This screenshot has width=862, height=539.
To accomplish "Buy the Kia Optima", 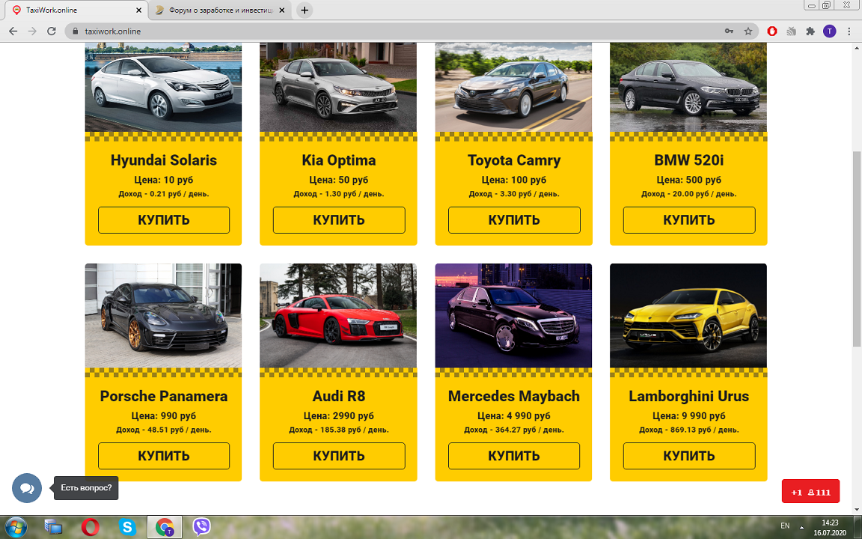I will coord(339,220).
